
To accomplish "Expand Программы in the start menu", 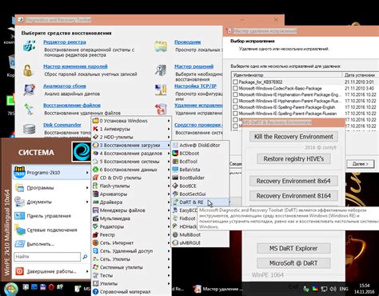I will click(51, 188).
